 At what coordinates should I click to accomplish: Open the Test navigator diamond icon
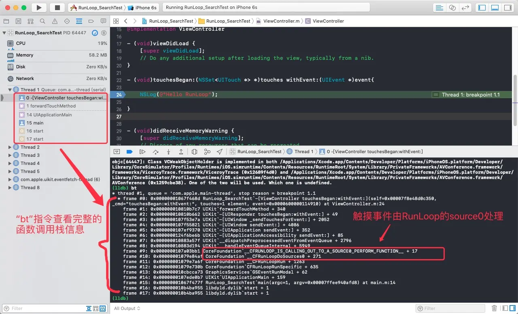pyautogui.click(x=67, y=21)
